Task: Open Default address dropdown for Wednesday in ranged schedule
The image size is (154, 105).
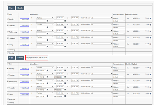Action: click(x=119, y=83)
